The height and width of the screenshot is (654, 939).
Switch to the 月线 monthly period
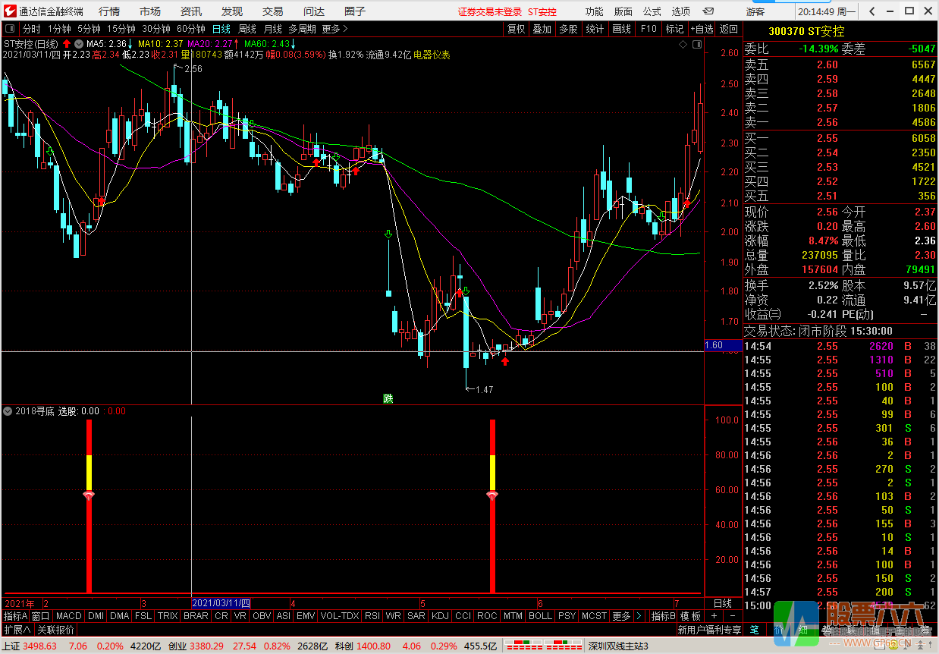click(273, 29)
